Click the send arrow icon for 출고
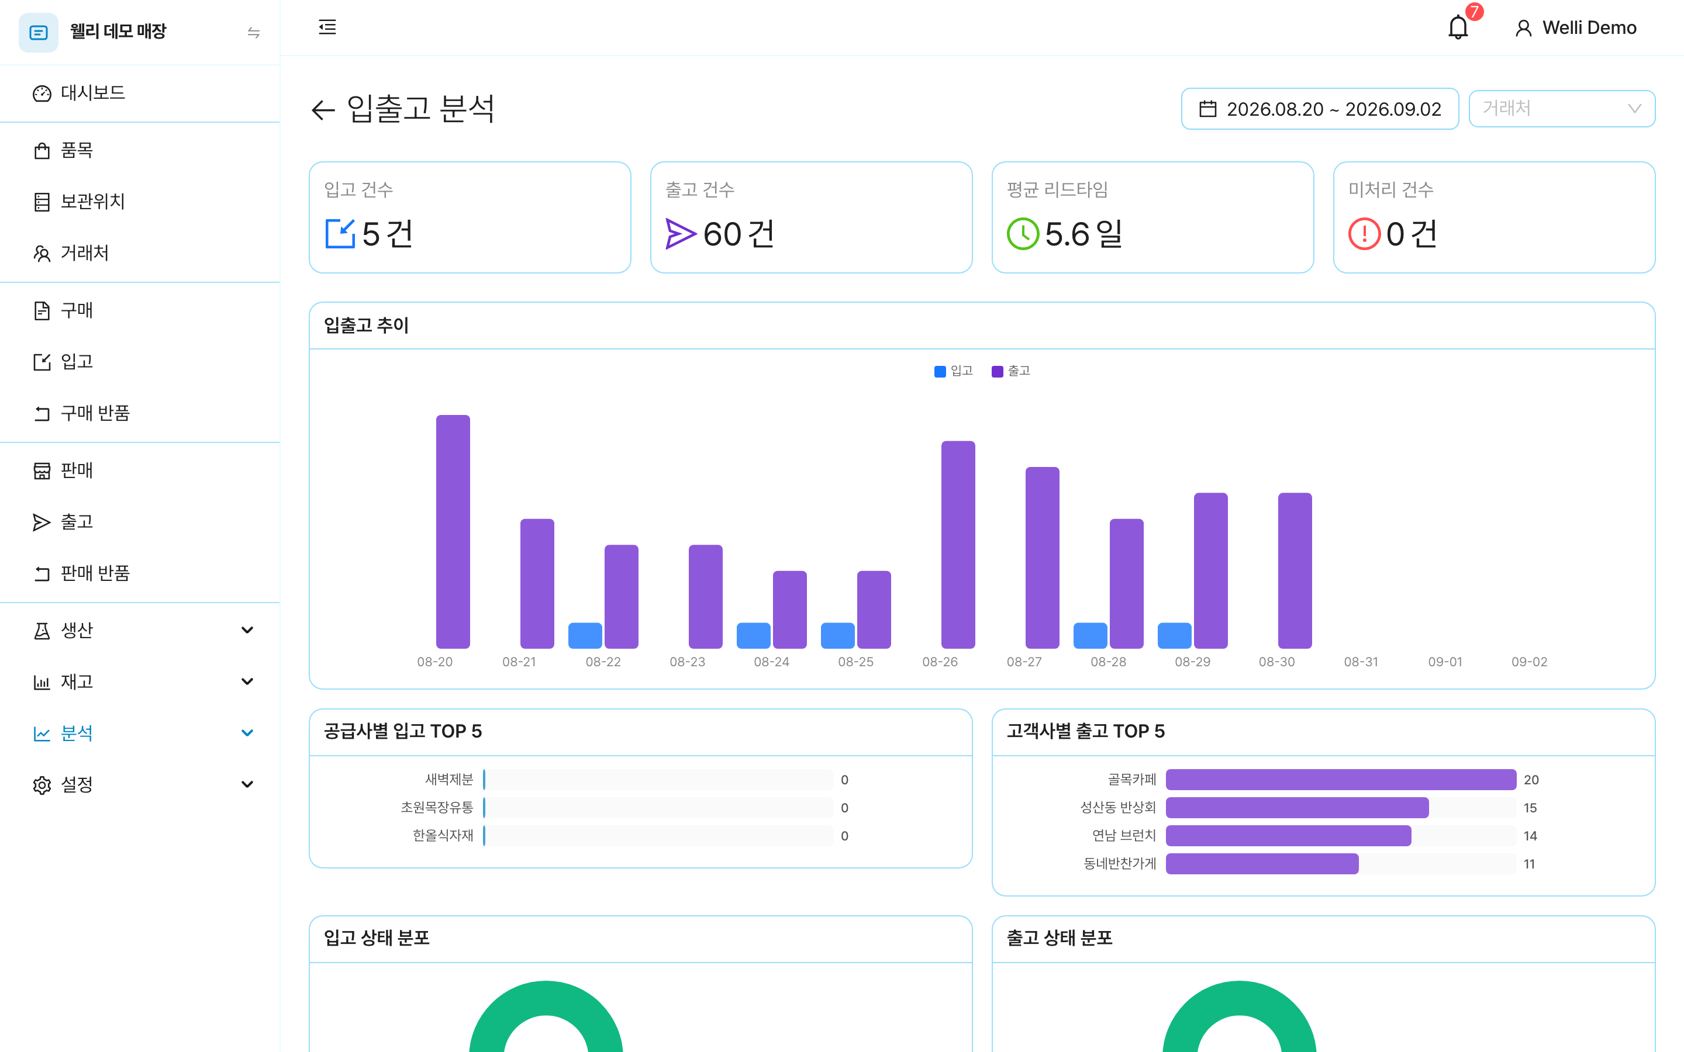Screen dimensions: 1684x1052 [42, 522]
